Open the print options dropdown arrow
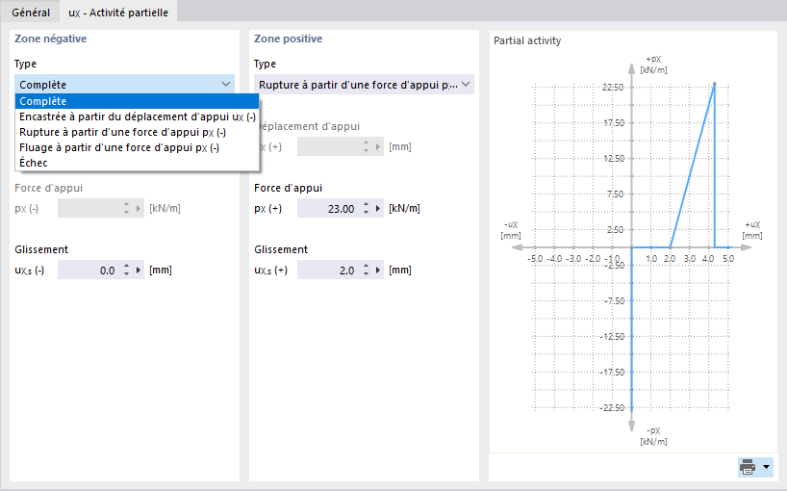 click(x=767, y=467)
